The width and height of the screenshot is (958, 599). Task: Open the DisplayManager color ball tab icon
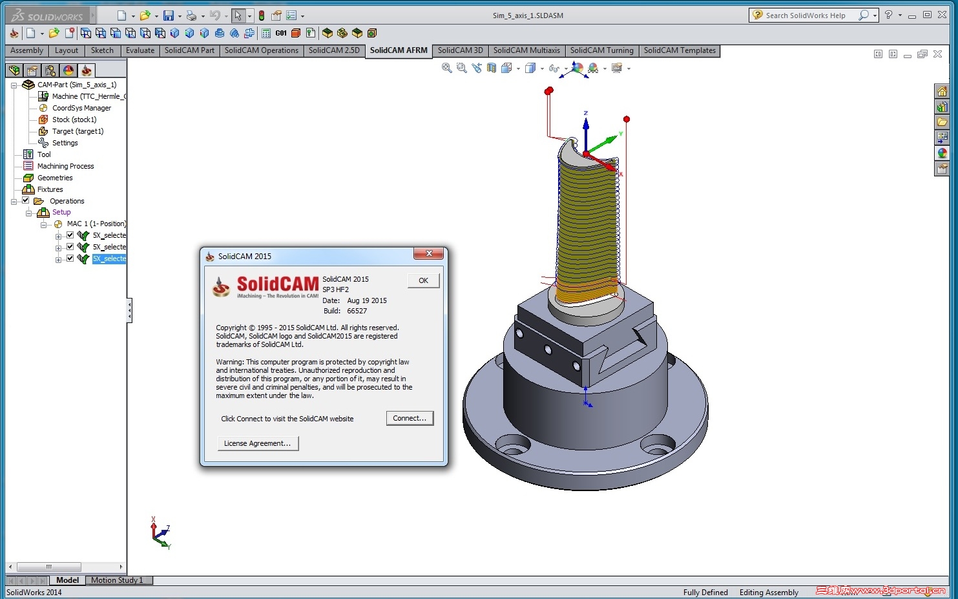(68, 70)
